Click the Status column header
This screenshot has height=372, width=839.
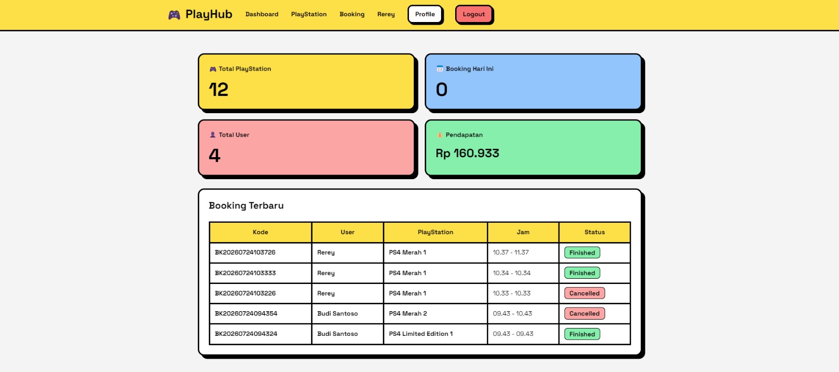click(595, 232)
